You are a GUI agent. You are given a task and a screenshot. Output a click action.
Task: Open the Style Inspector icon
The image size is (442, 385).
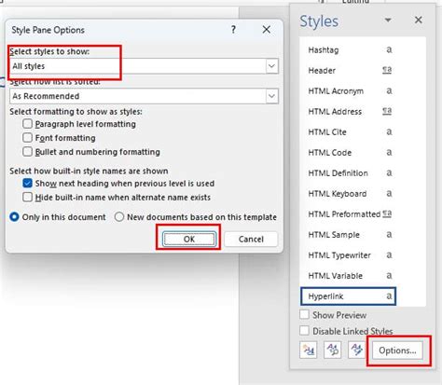(x=333, y=351)
